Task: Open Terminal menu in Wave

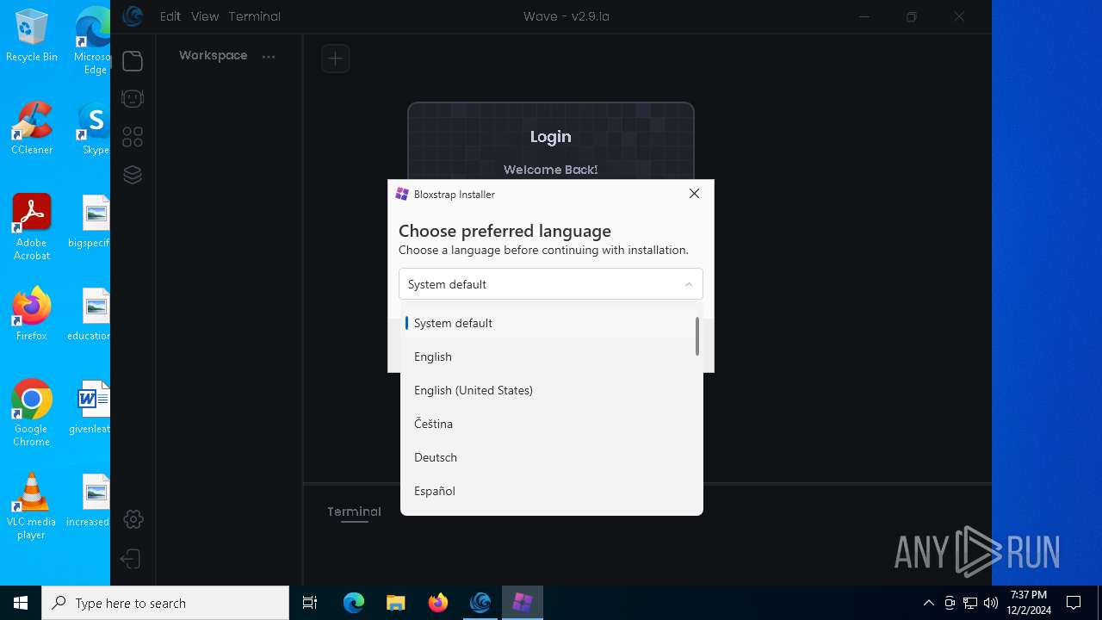Action: coord(255,16)
